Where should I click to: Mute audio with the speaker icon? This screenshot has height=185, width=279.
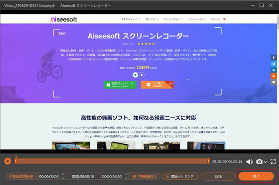coord(249,162)
